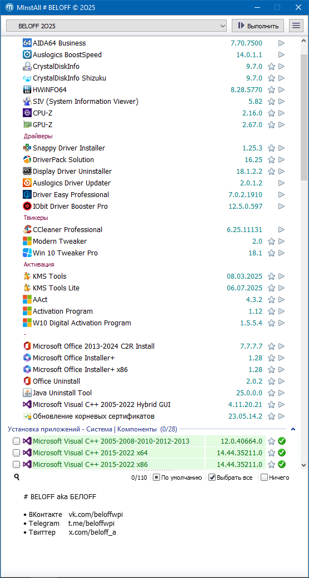Image resolution: width=309 pixels, height=578 pixels.
Task: Check Microsoft Visual C++ 2015-2022 x86 checkbox
Action: click(x=16, y=465)
